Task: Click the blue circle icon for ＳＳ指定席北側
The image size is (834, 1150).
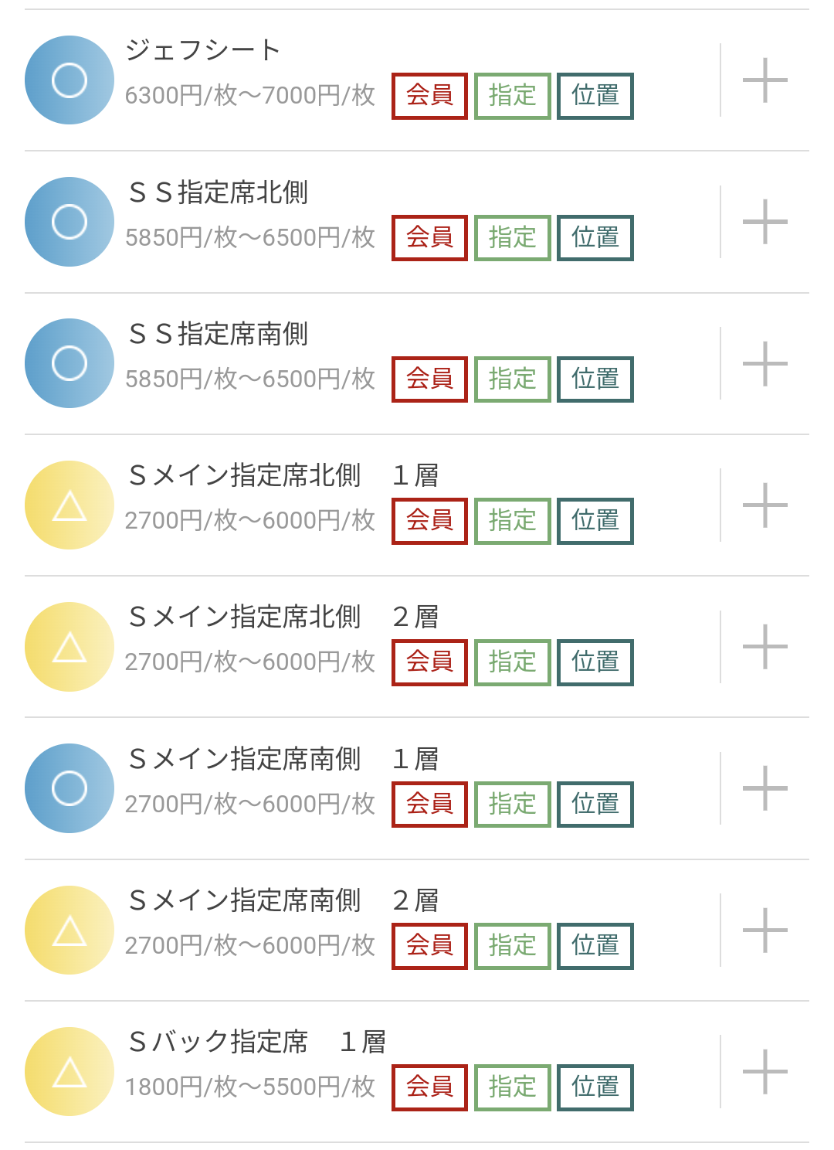Action: pyautogui.click(x=69, y=222)
